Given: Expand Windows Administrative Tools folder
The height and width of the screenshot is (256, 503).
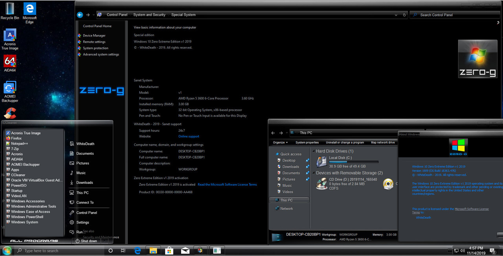Looking at the screenshot, I should 33,207.
